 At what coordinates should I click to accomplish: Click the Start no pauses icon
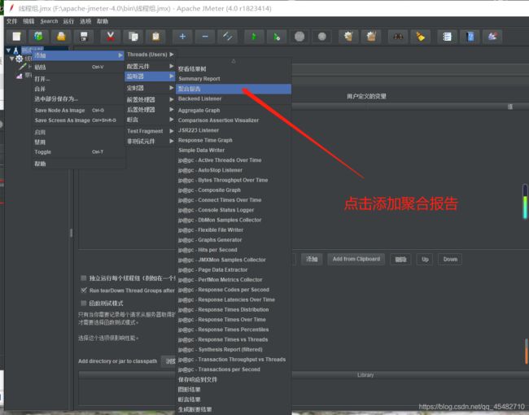[277, 37]
